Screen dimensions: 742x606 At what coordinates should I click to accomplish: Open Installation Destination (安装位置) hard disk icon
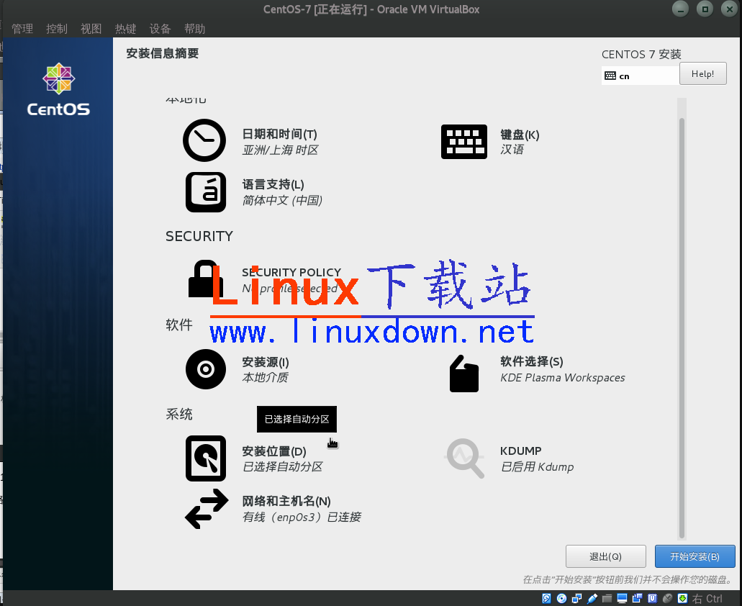205,458
